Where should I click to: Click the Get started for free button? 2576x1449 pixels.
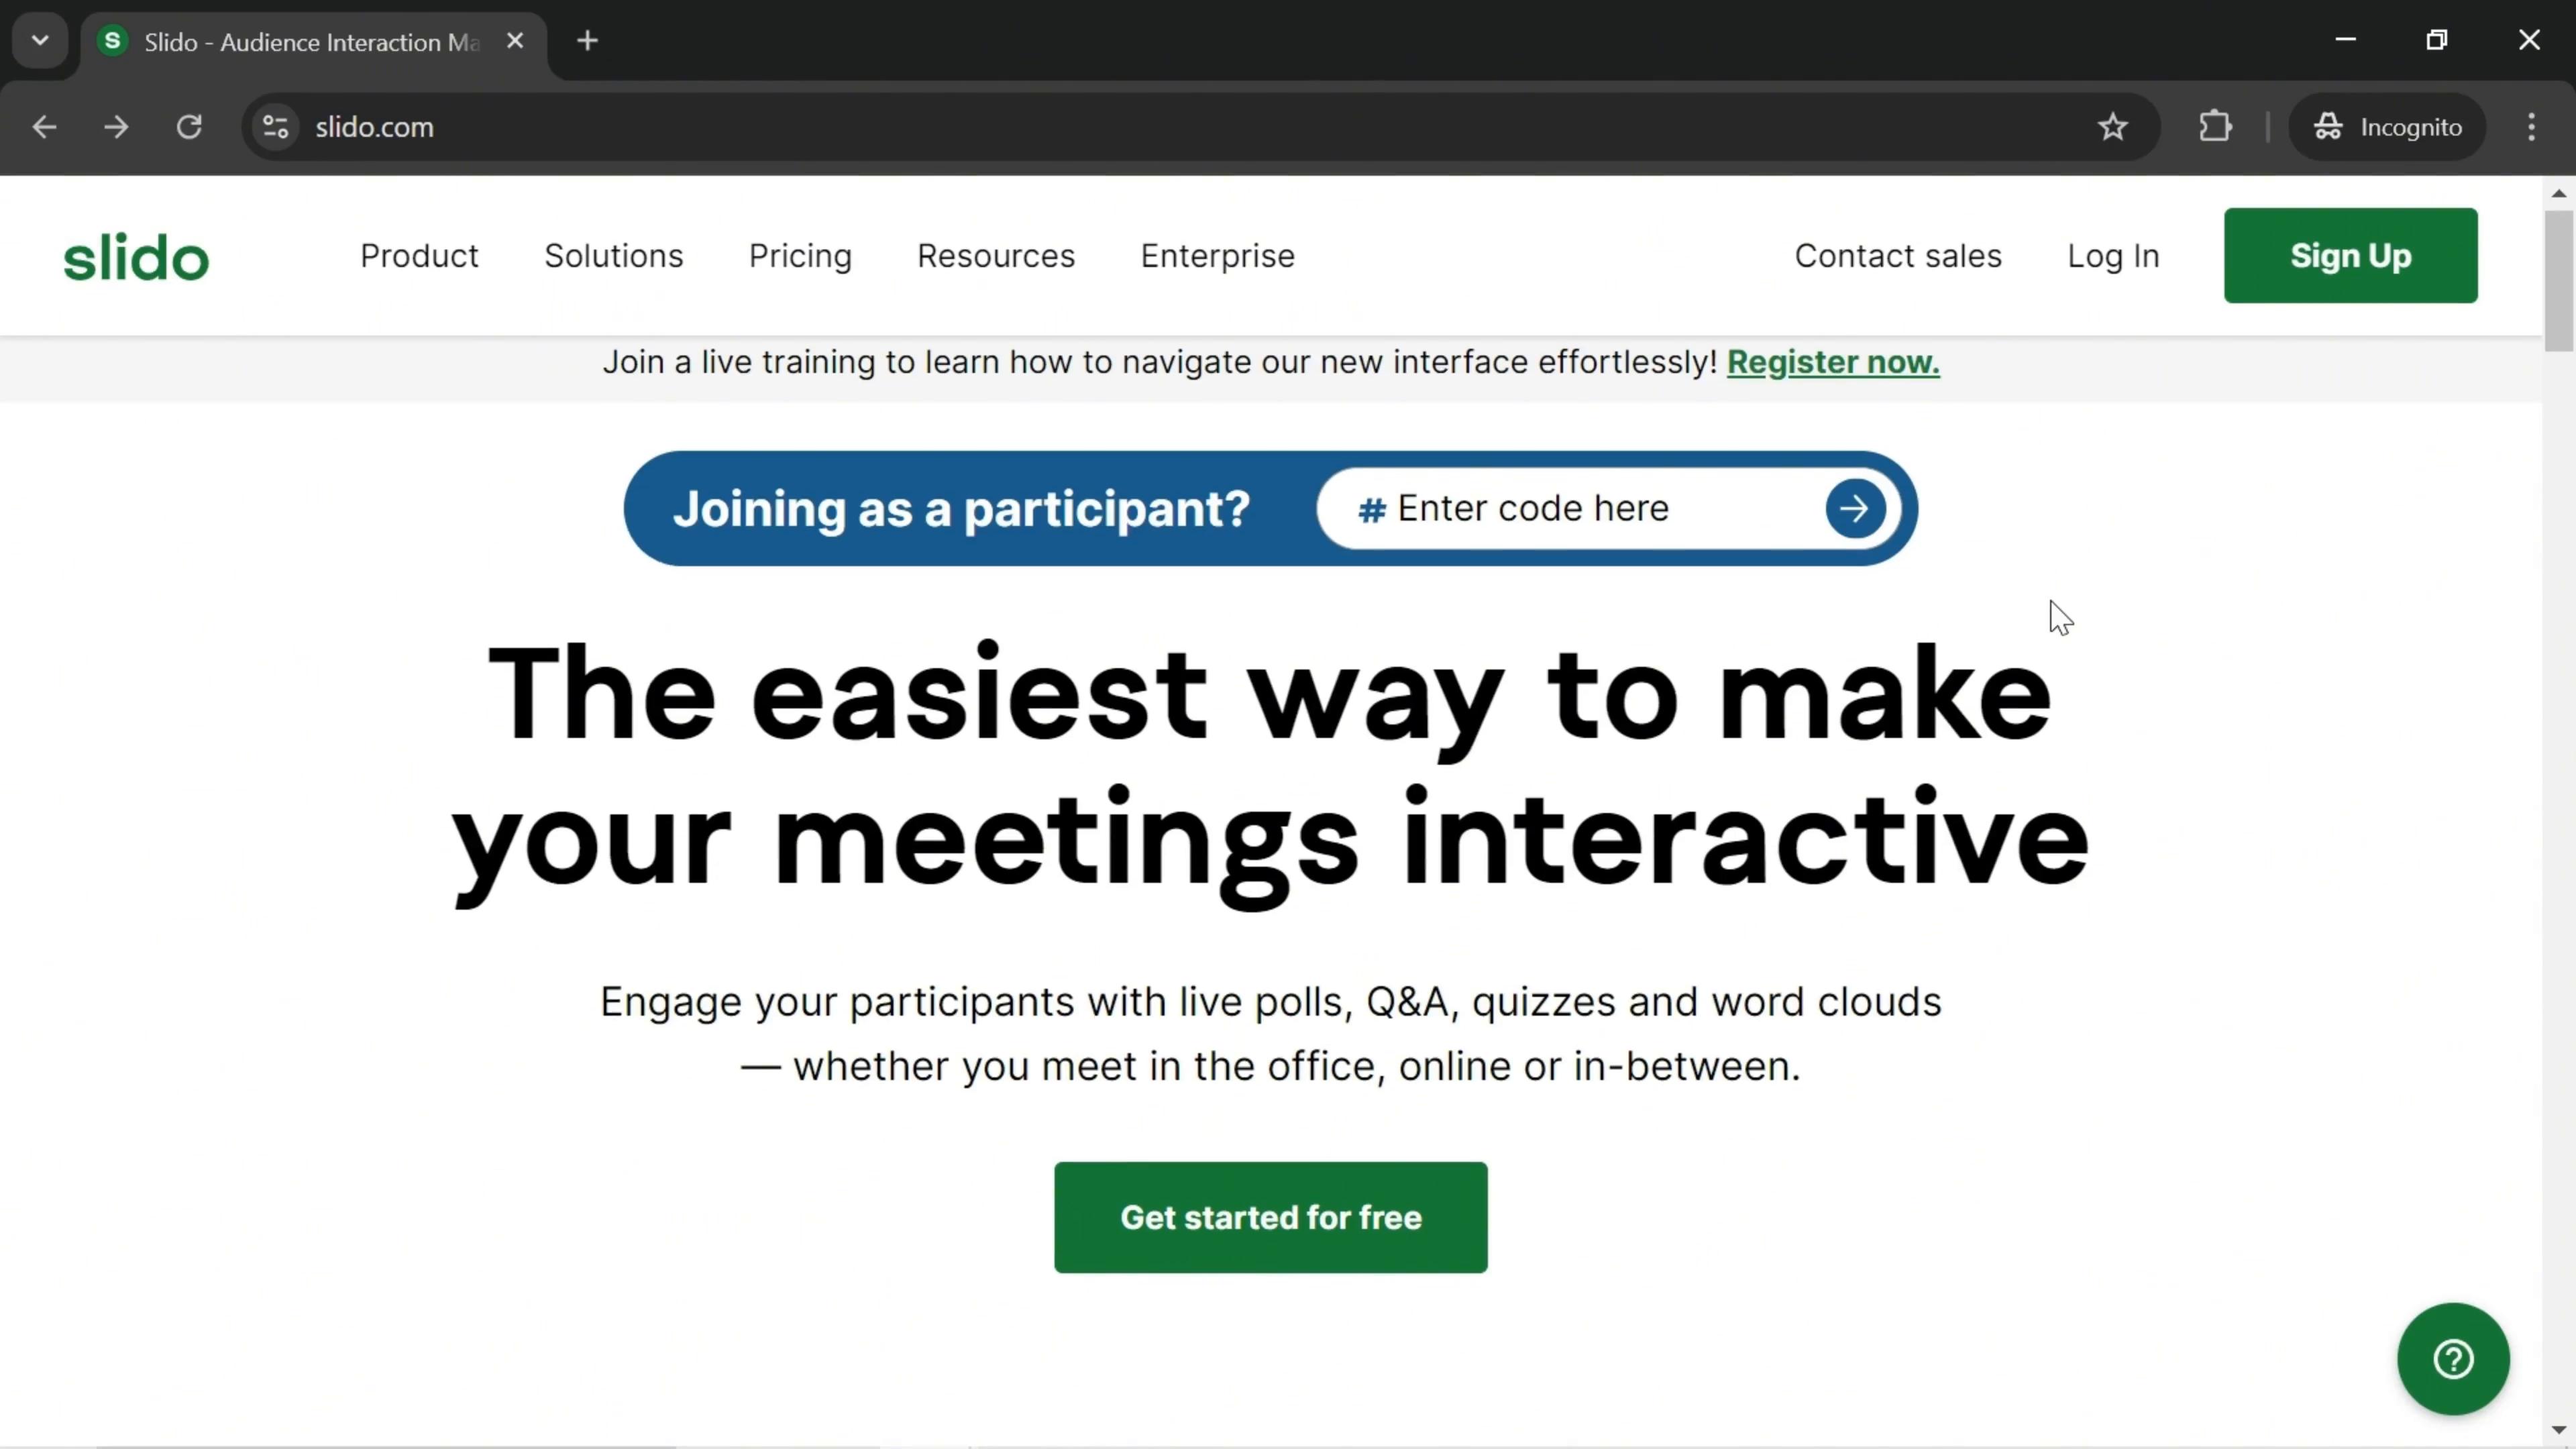[1271, 1218]
